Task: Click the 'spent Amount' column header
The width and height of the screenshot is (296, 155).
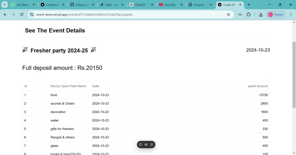Action: point(258,86)
